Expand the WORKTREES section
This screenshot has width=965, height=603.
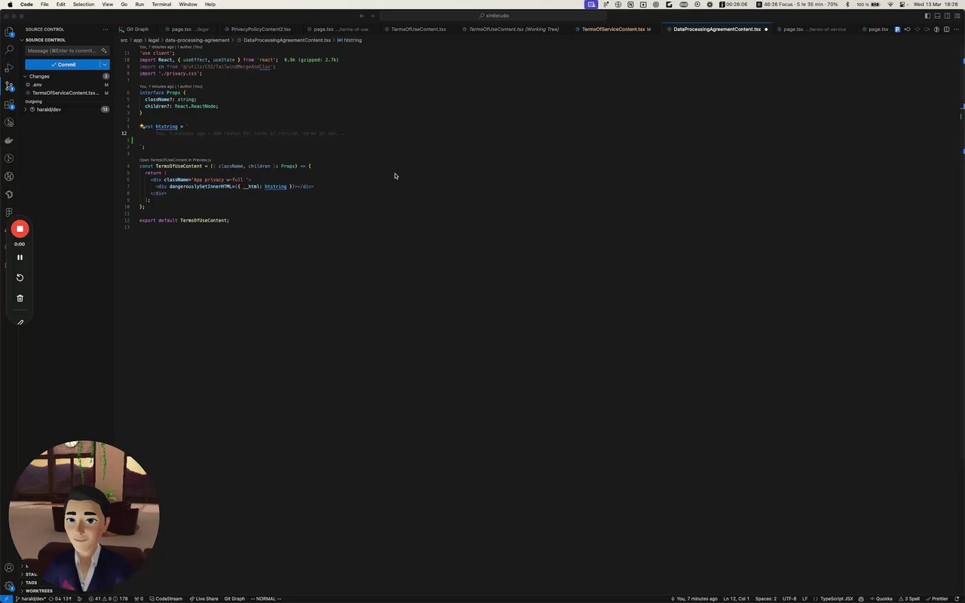click(x=38, y=591)
